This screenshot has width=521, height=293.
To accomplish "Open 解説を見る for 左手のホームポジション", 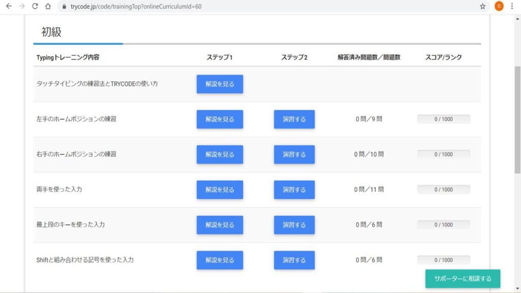I will pyautogui.click(x=220, y=119).
